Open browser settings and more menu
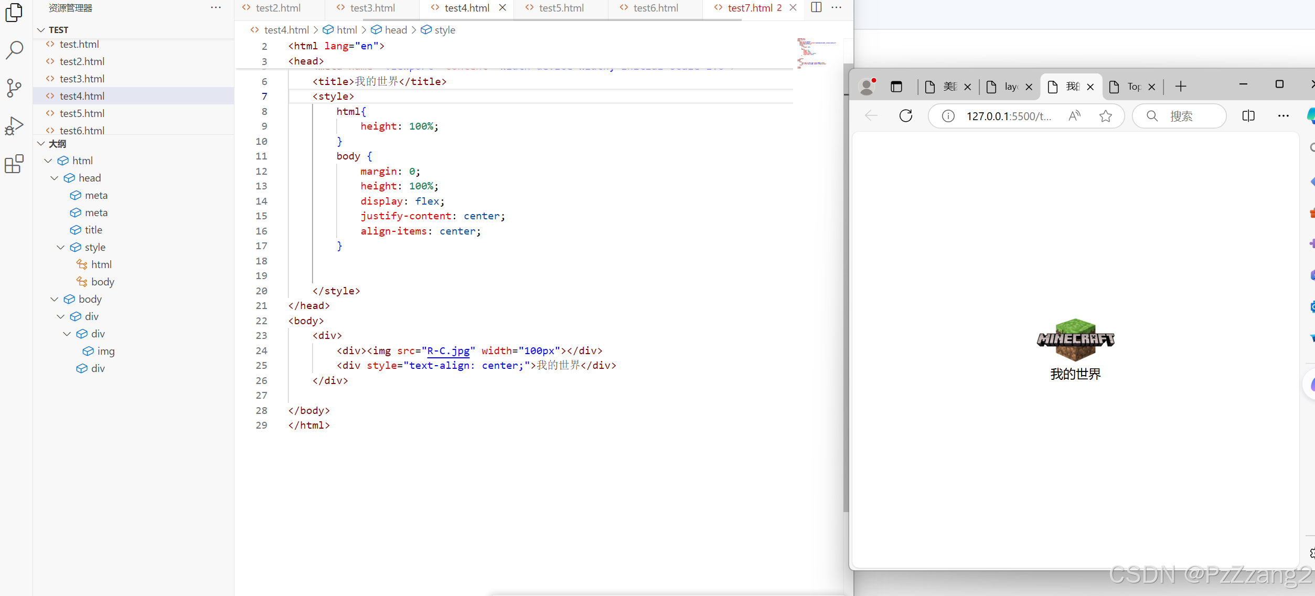Image resolution: width=1315 pixels, height=596 pixels. click(x=1284, y=116)
